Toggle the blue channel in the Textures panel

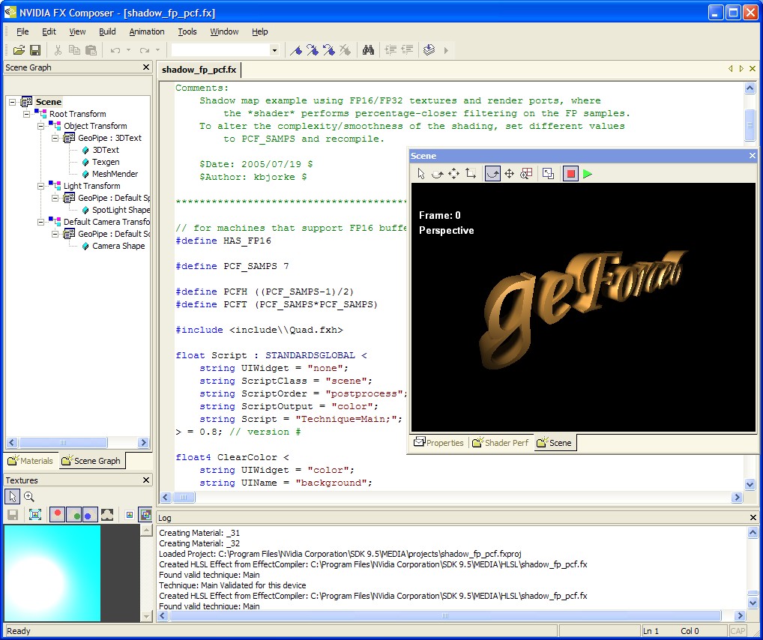(x=90, y=514)
